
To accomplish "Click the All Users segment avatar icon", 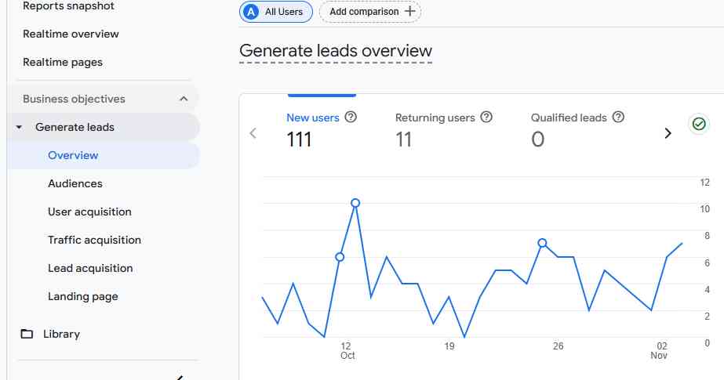I will pos(252,12).
